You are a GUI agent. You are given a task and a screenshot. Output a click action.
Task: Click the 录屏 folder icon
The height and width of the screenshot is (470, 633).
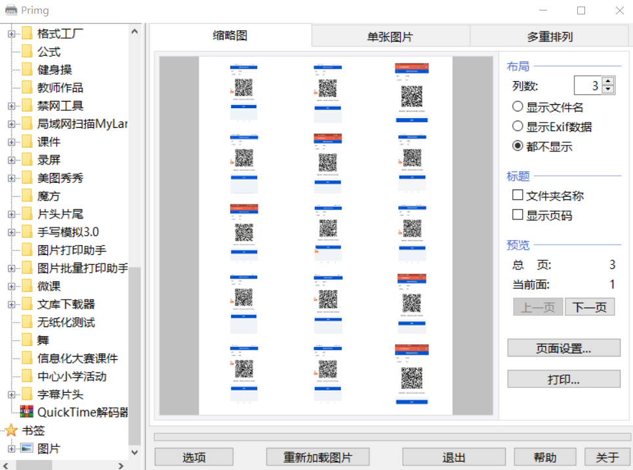tap(27, 159)
